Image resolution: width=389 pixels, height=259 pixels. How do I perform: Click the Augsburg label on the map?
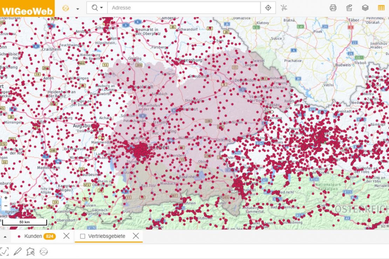(83, 126)
